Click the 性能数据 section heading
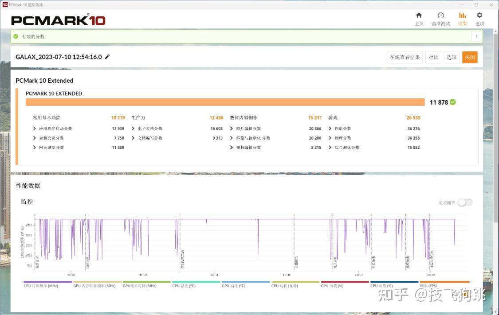Viewport: 499px width, 315px height. pyautogui.click(x=28, y=186)
